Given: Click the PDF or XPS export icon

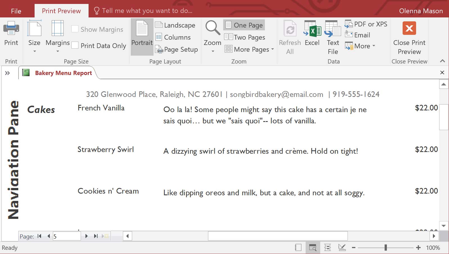Looking at the screenshot, I should (349, 24).
